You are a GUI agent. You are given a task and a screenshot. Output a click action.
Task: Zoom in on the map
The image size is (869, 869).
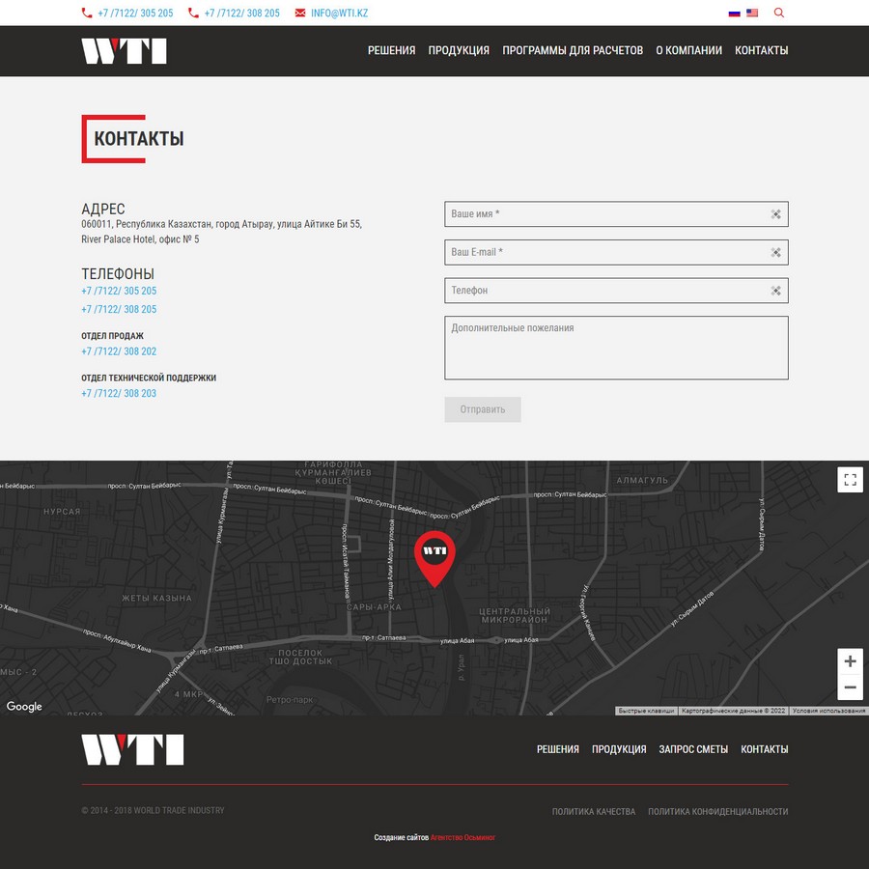click(850, 661)
